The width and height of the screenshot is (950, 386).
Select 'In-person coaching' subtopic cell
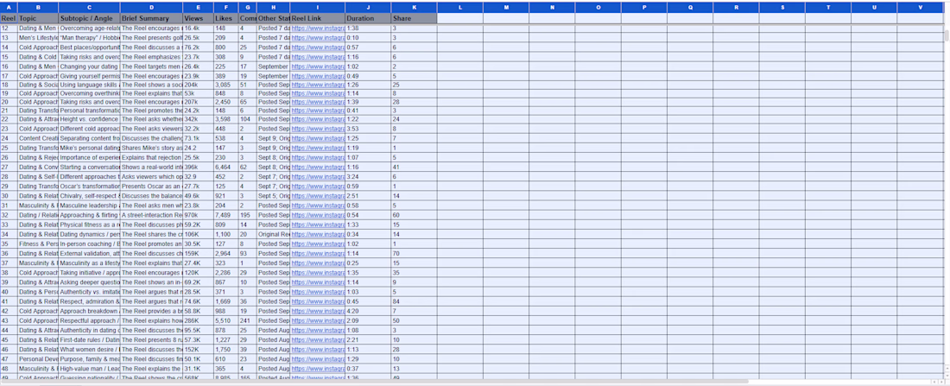click(89, 244)
